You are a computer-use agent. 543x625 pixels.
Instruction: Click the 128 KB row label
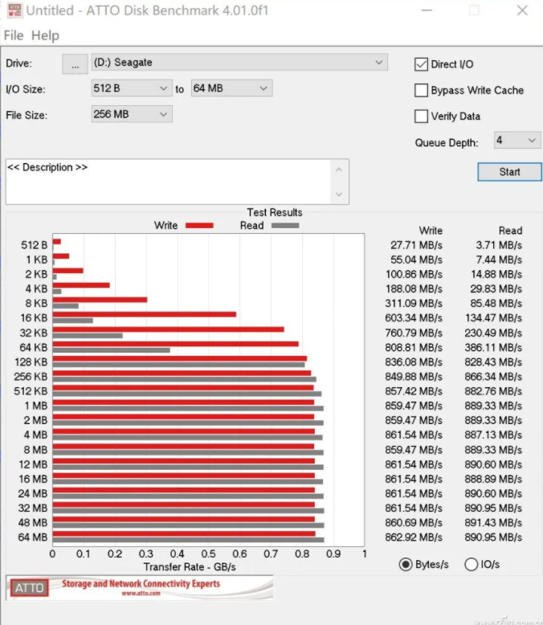pos(31,362)
